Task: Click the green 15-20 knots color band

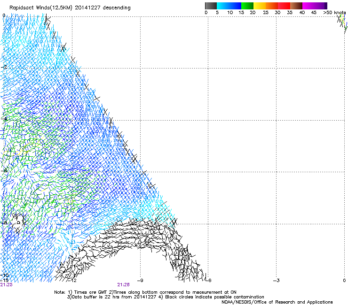Action: point(247,6)
